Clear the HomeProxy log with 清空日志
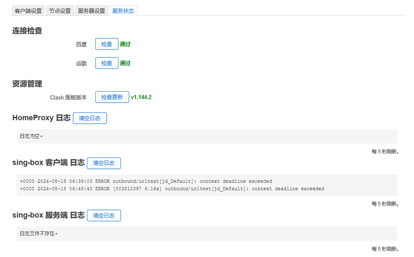Image resolution: width=414 pixels, height=257 pixels. pyautogui.click(x=90, y=118)
